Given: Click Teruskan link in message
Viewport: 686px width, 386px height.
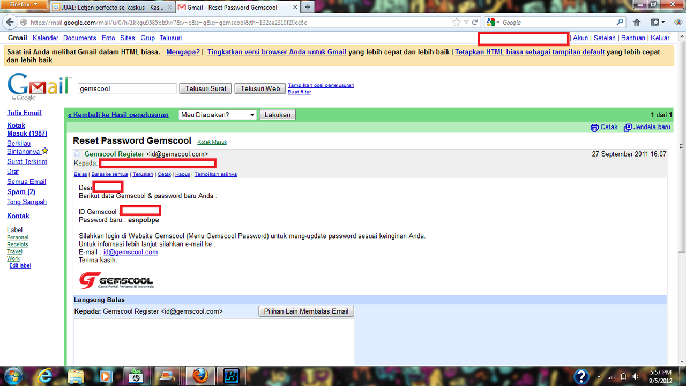Looking at the screenshot, I should pyautogui.click(x=143, y=174).
